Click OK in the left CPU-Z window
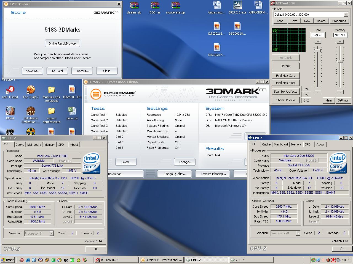353x264 pixels. 96,249
